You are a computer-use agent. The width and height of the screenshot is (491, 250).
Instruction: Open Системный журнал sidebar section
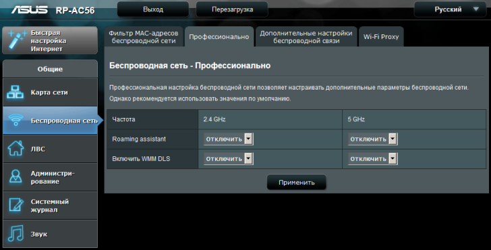tap(50, 206)
